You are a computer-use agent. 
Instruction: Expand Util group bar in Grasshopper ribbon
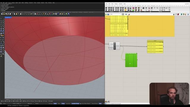click(x=145, y=12)
